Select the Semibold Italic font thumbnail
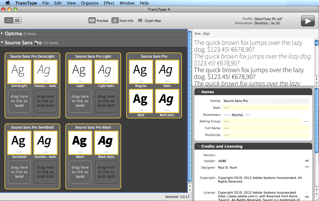This screenshot has width=319, height=201. point(45,143)
